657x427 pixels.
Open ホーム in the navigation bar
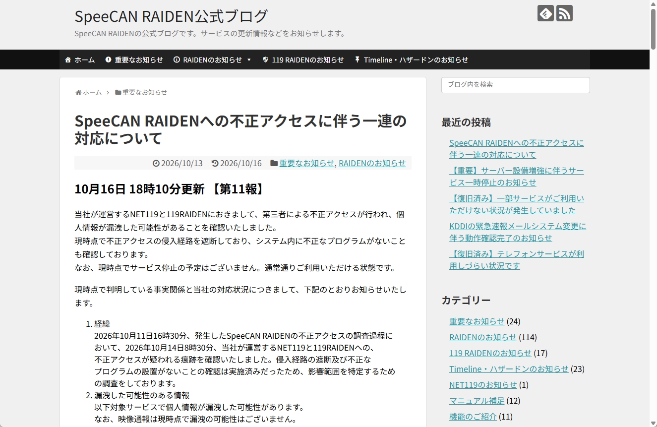(x=85, y=60)
